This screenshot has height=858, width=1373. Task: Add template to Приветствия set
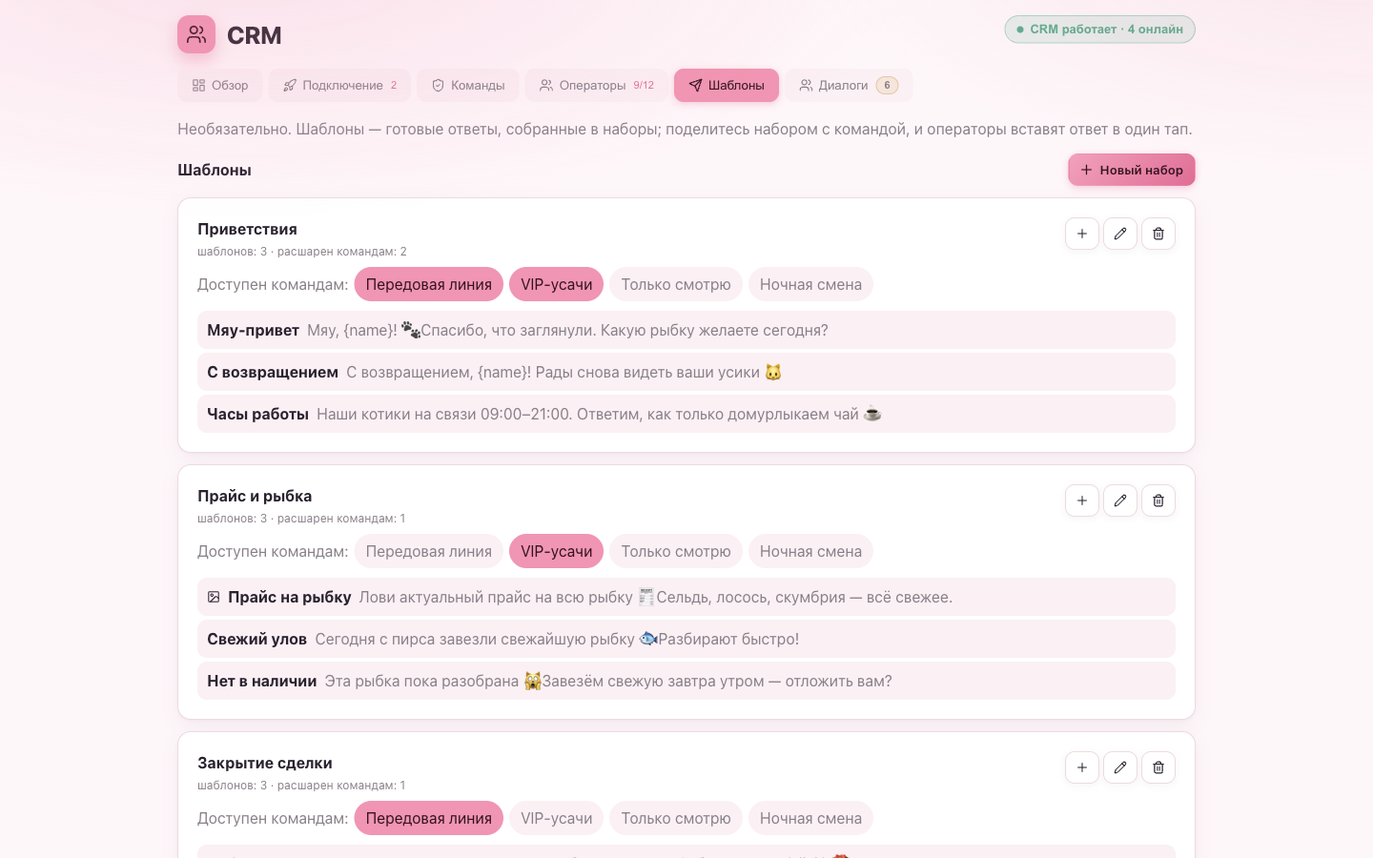(1082, 234)
